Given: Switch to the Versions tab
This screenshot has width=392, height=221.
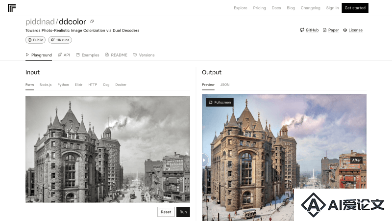Looking at the screenshot, I should [x=144, y=55].
